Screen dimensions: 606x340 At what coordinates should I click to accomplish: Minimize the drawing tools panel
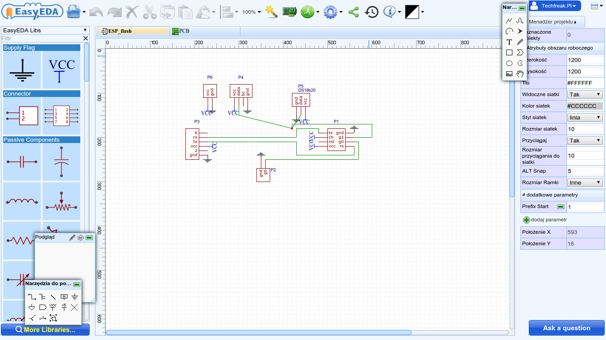pyautogui.click(x=522, y=8)
